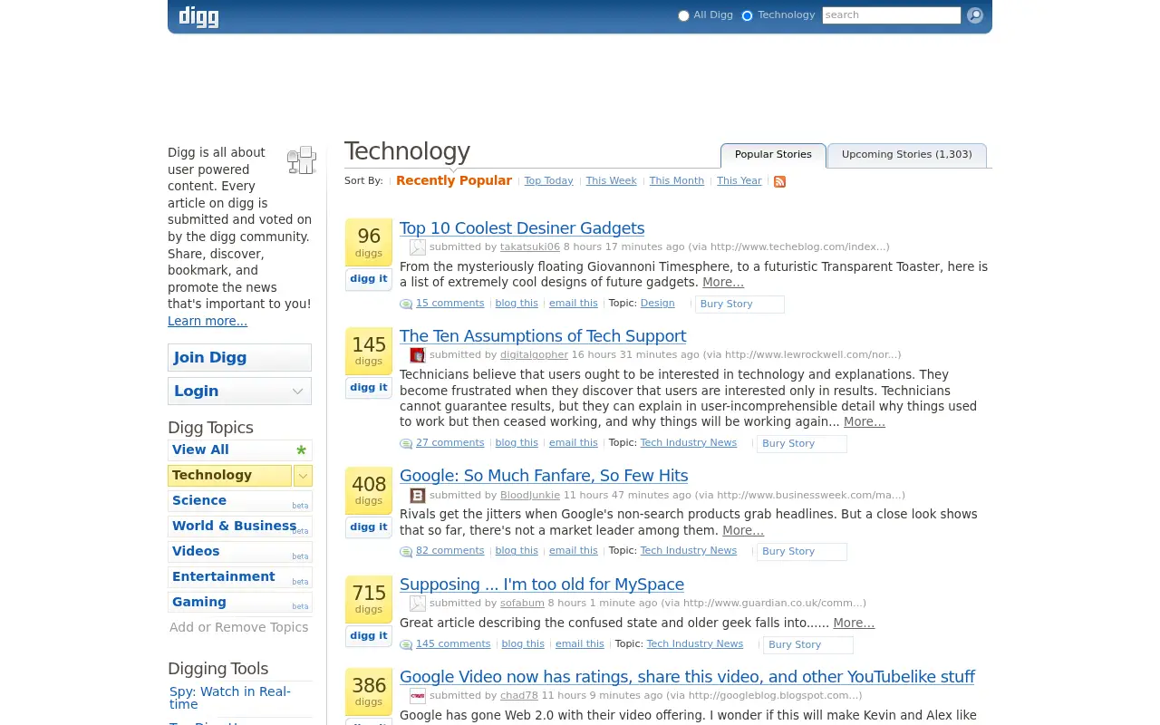Expand the Login panel chevron

pyautogui.click(x=297, y=391)
